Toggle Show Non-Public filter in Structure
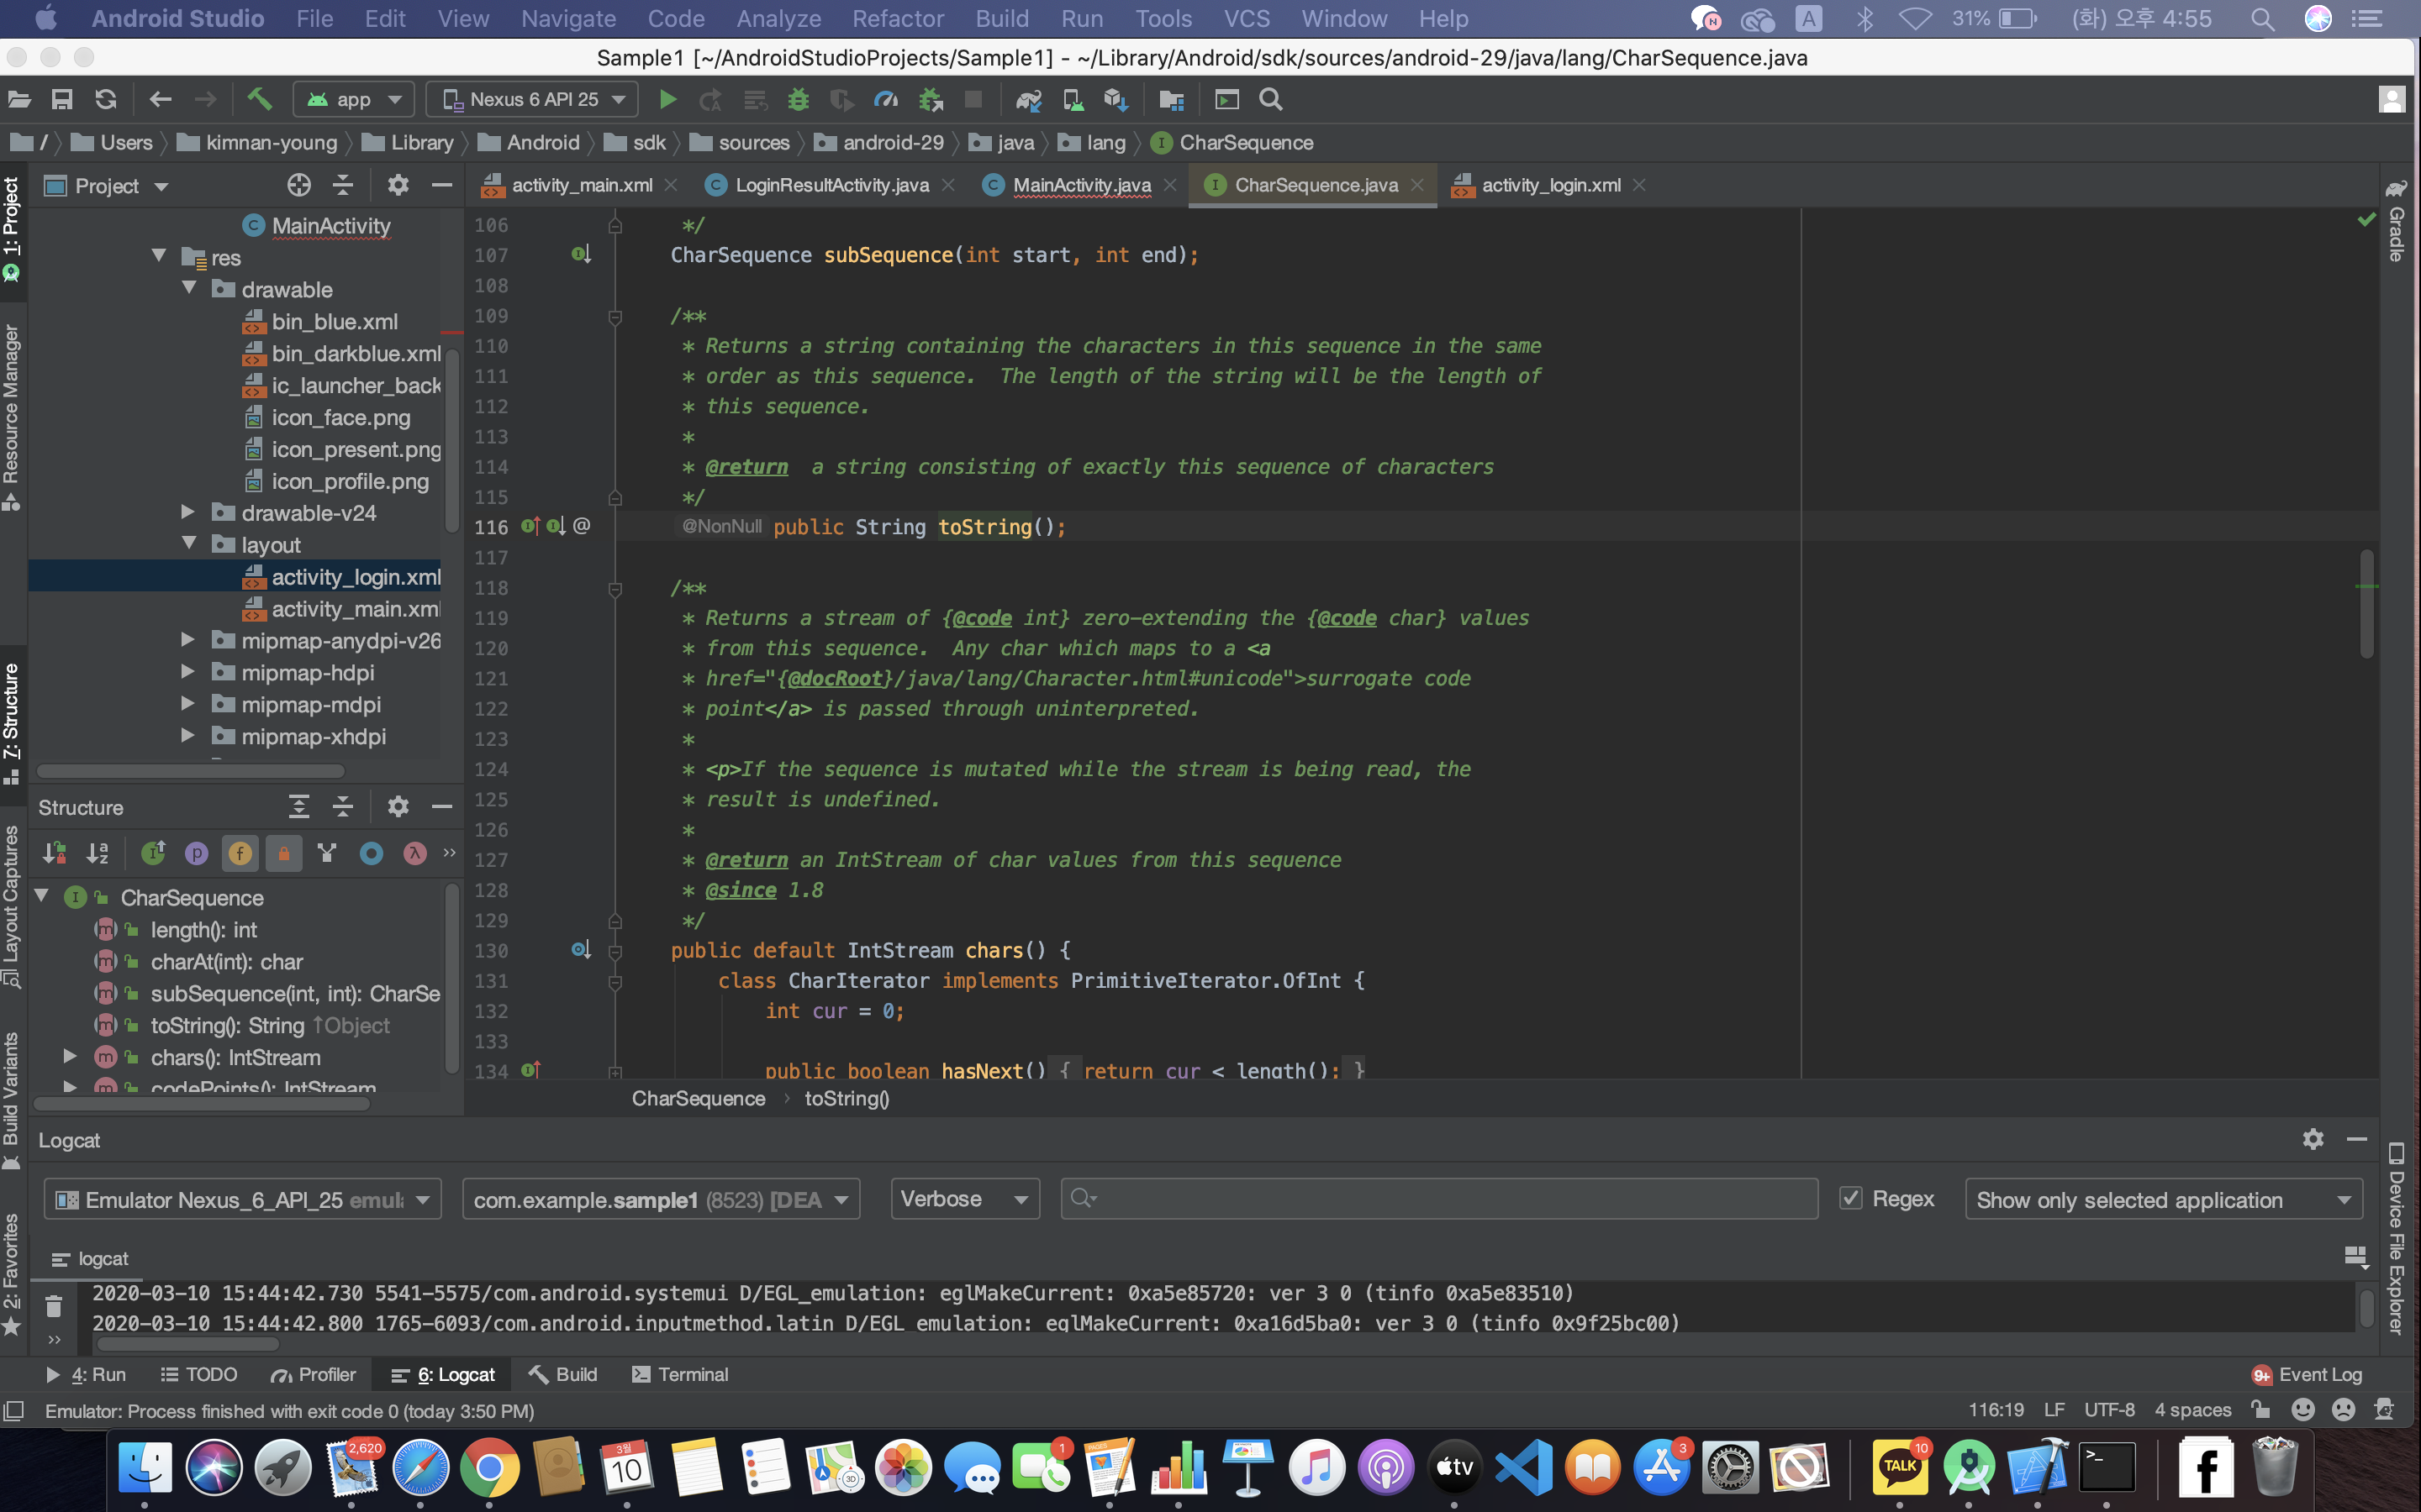 [x=284, y=853]
